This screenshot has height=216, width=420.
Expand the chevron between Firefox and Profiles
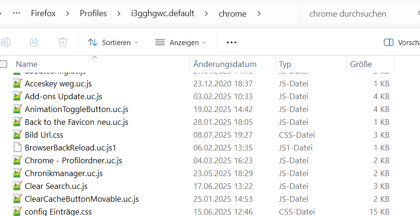tap(68, 13)
